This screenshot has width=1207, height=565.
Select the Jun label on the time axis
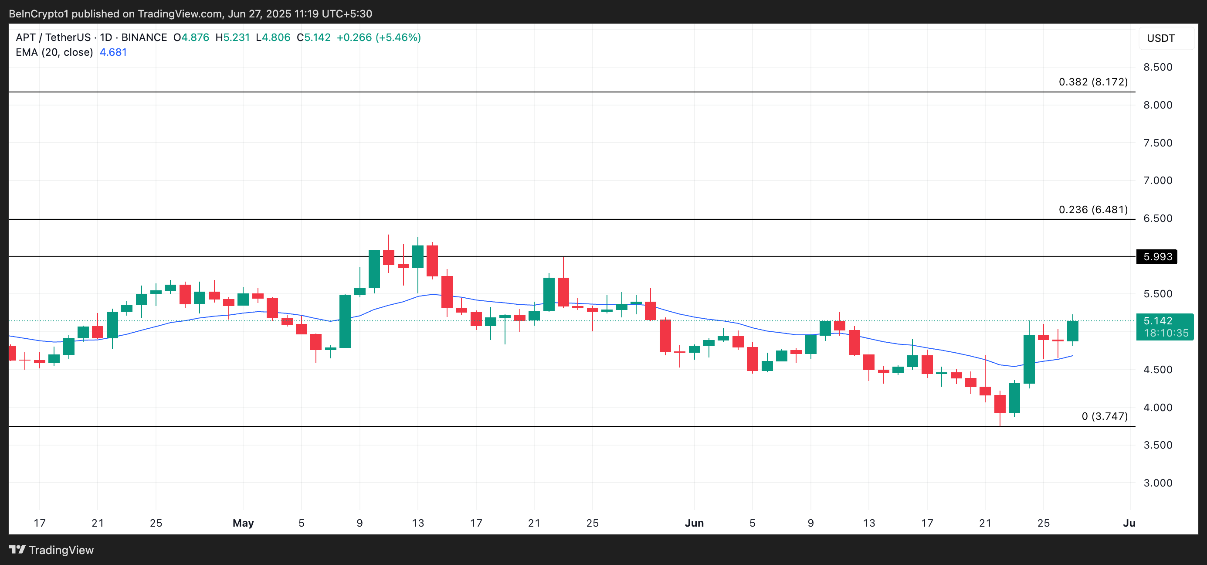(695, 523)
